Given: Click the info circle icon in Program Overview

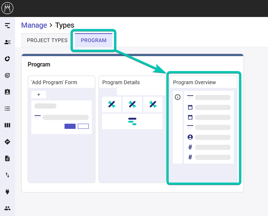Looking at the screenshot, I should [x=178, y=97].
